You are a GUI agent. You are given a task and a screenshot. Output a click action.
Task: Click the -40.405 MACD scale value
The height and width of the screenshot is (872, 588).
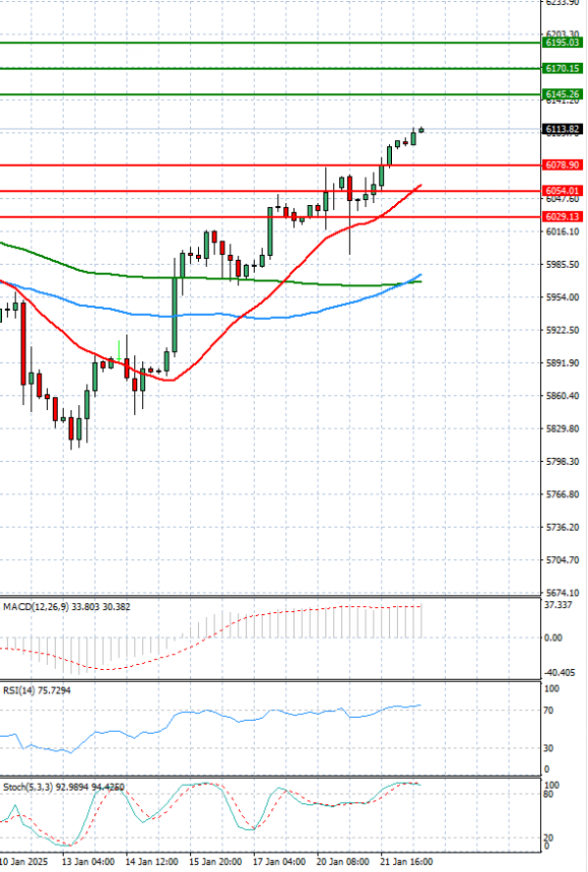560,672
